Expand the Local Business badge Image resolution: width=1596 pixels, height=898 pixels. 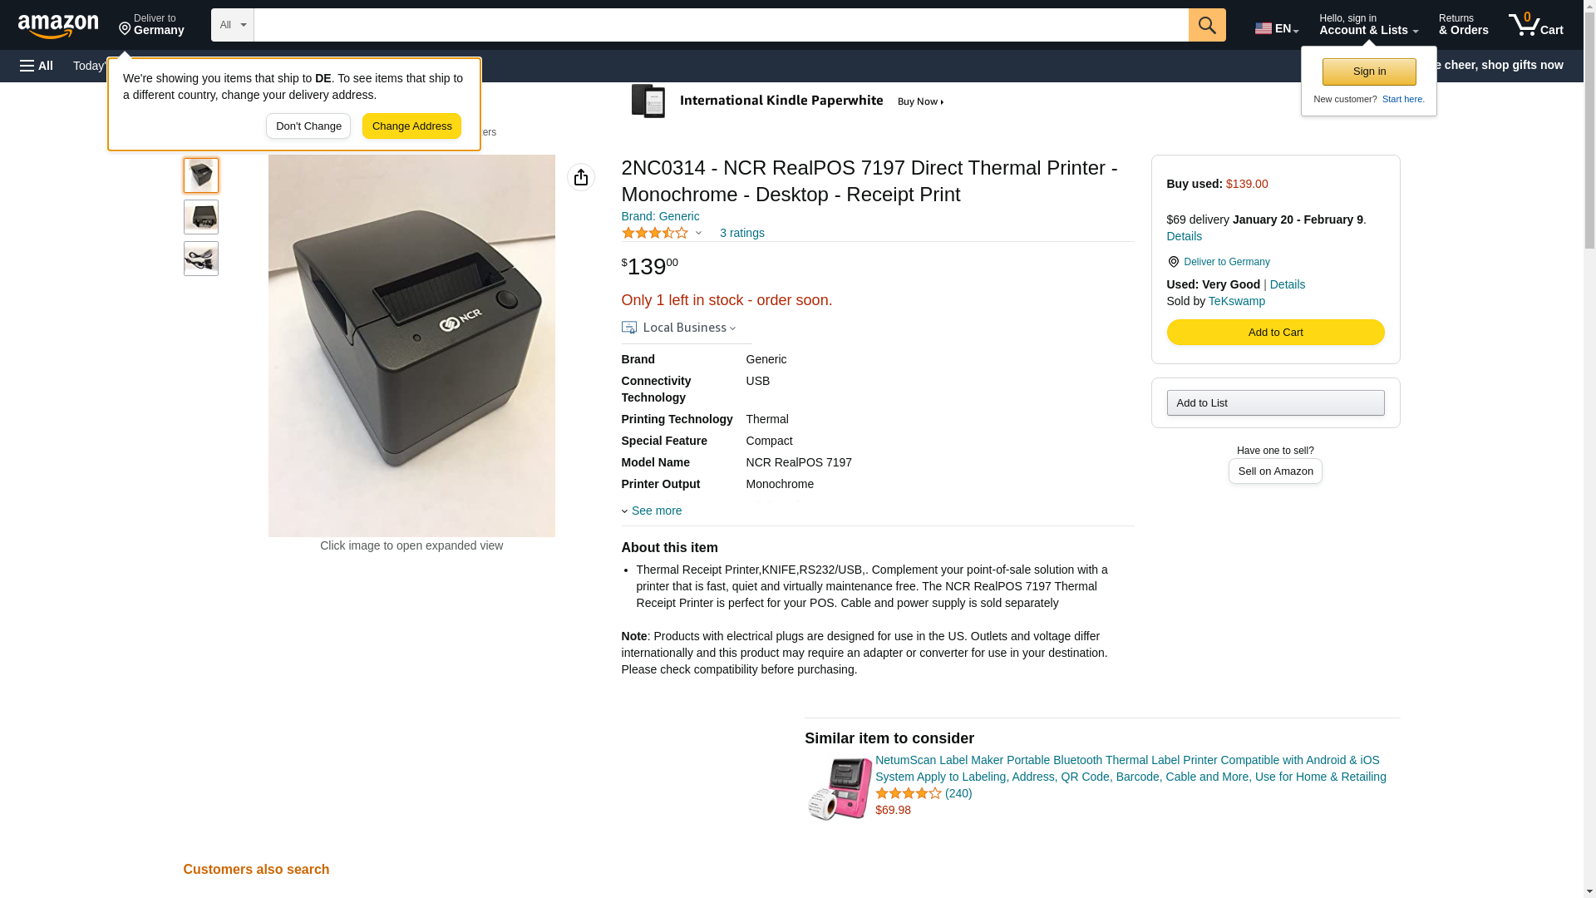pos(679,328)
